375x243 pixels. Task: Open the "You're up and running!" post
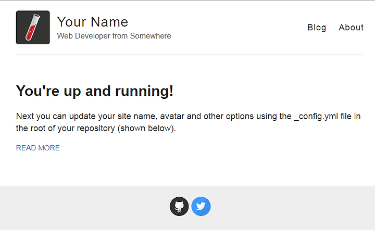tap(94, 91)
